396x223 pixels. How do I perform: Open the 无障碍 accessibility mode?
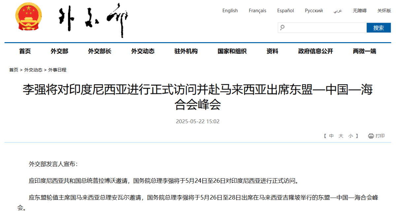coord(359,11)
